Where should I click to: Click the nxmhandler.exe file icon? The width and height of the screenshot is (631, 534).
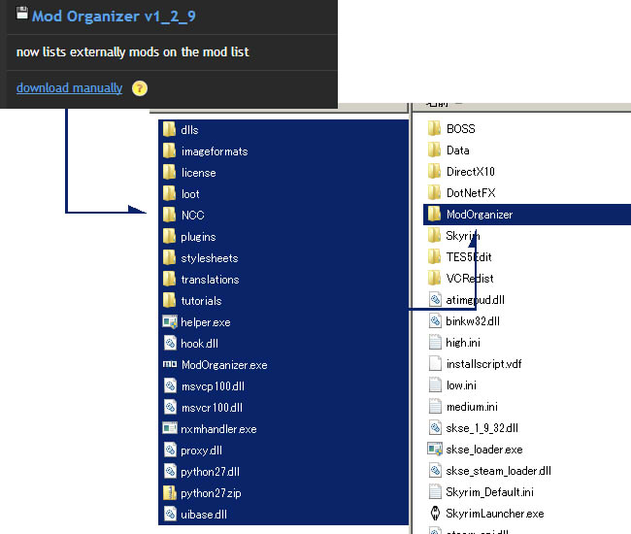170,428
